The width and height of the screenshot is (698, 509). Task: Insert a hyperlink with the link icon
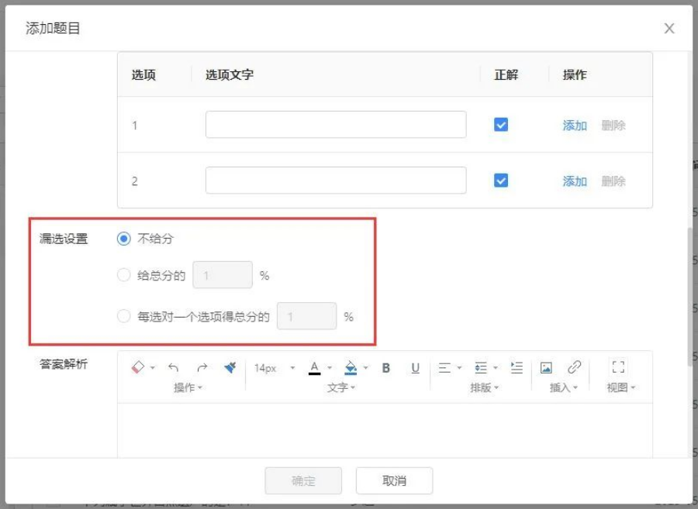[574, 368]
